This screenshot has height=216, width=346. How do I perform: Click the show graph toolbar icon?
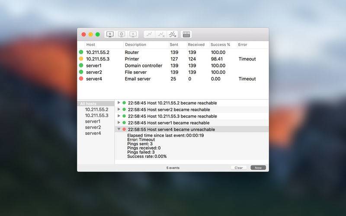click(x=149, y=35)
